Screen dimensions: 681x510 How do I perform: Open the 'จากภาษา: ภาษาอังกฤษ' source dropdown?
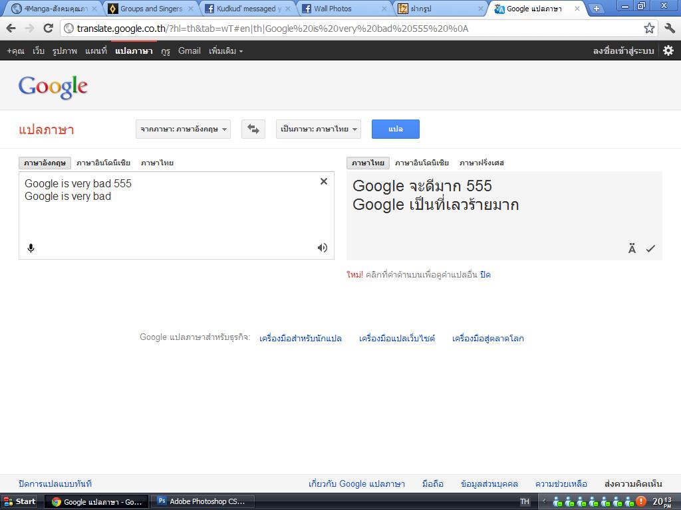pyautogui.click(x=184, y=129)
